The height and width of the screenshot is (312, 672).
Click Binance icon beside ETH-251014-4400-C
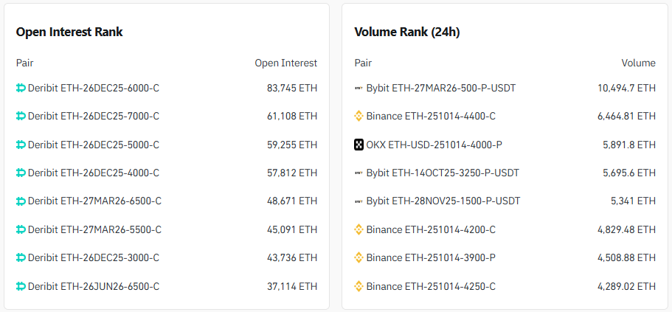coord(359,116)
